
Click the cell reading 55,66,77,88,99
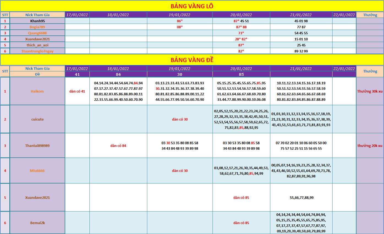(x=301, y=197)
